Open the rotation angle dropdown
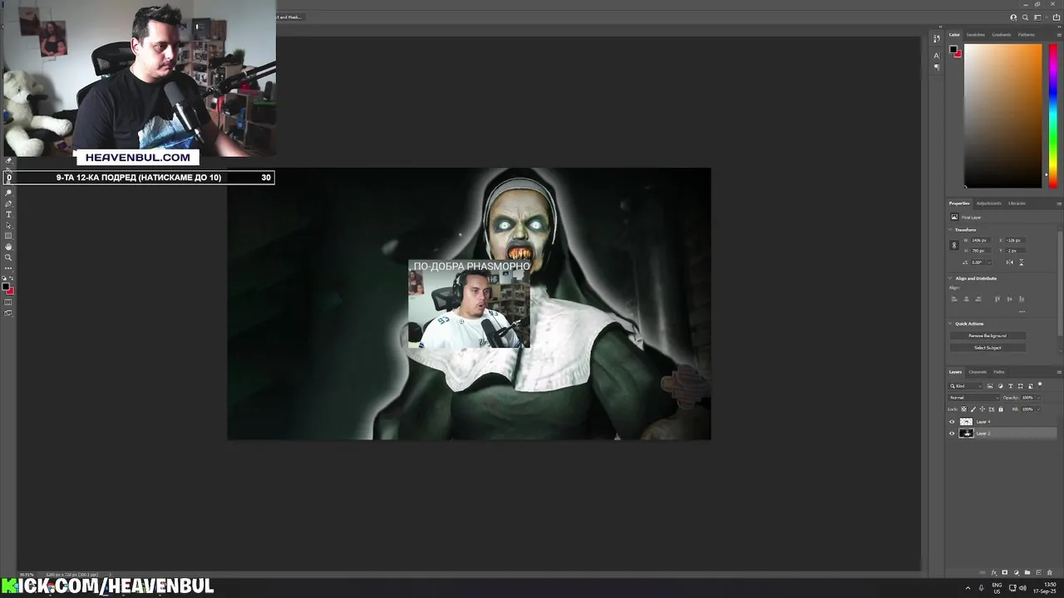The width and height of the screenshot is (1064, 598). click(989, 262)
